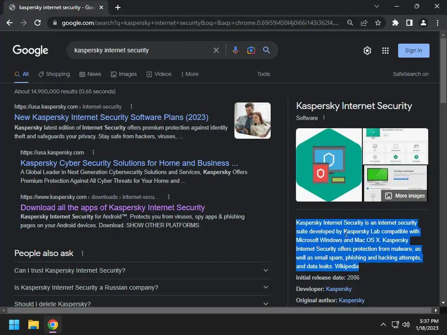Go back to the previous page

coord(10,23)
